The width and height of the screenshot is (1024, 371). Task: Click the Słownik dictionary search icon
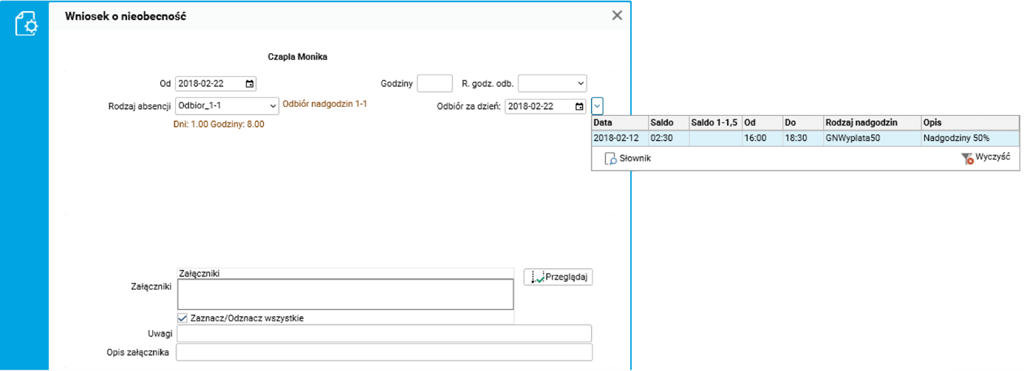point(610,159)
